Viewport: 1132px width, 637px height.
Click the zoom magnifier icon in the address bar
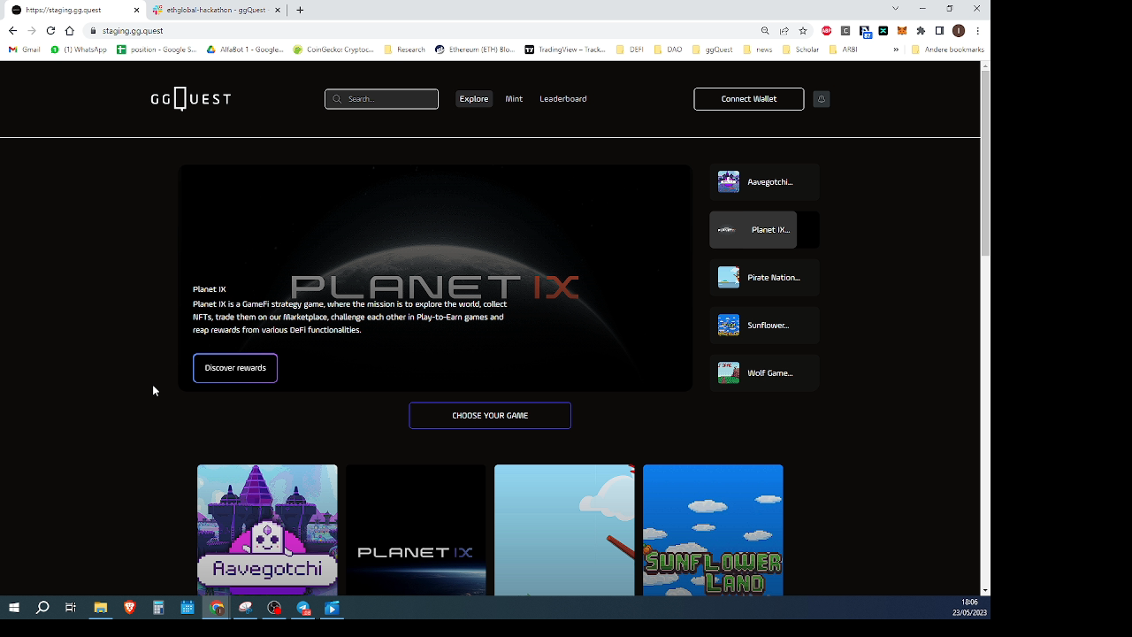pos(765,31)
